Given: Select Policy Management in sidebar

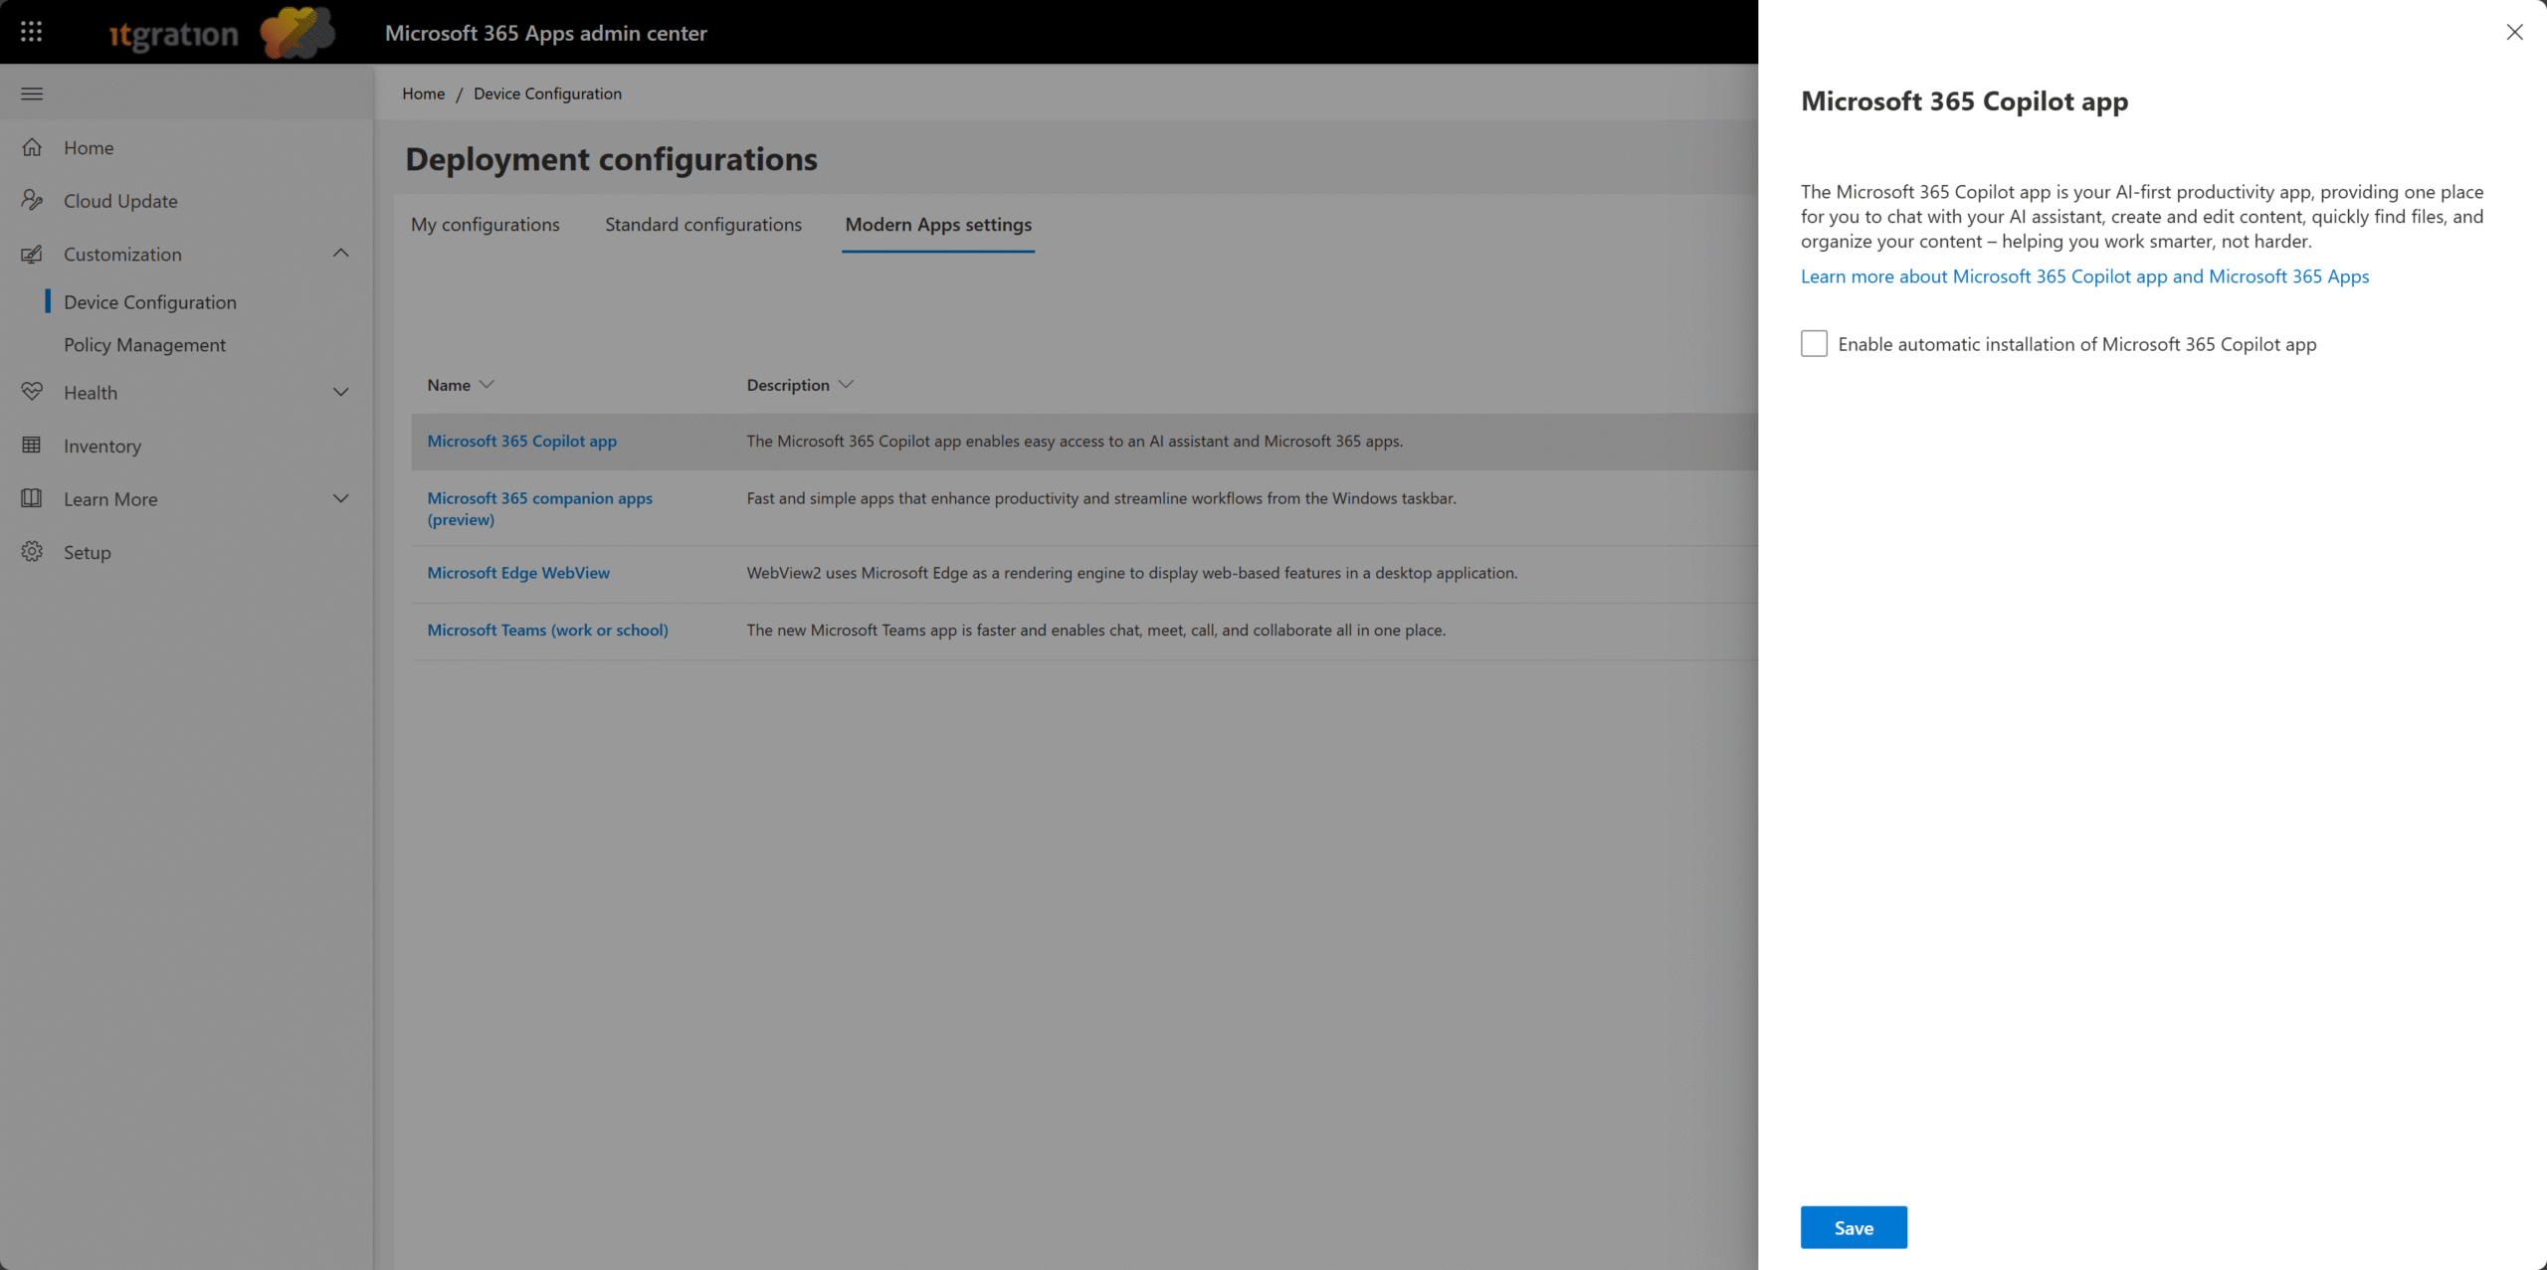Looking at the screenshot, I should point(144,345).
